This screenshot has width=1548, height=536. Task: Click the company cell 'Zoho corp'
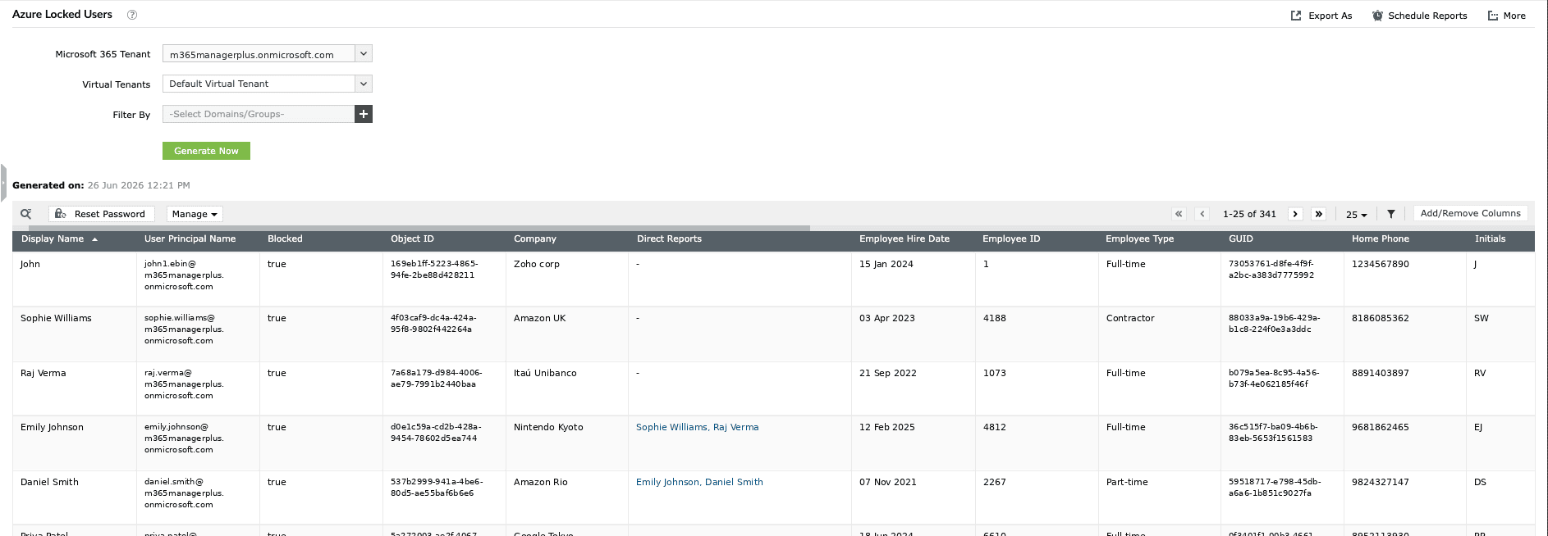point(537,264)
